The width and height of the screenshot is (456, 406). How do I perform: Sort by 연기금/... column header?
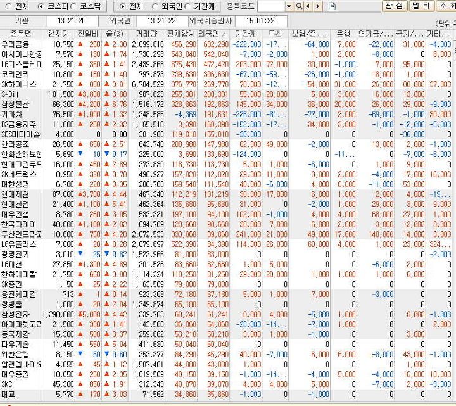pos(376,34)
